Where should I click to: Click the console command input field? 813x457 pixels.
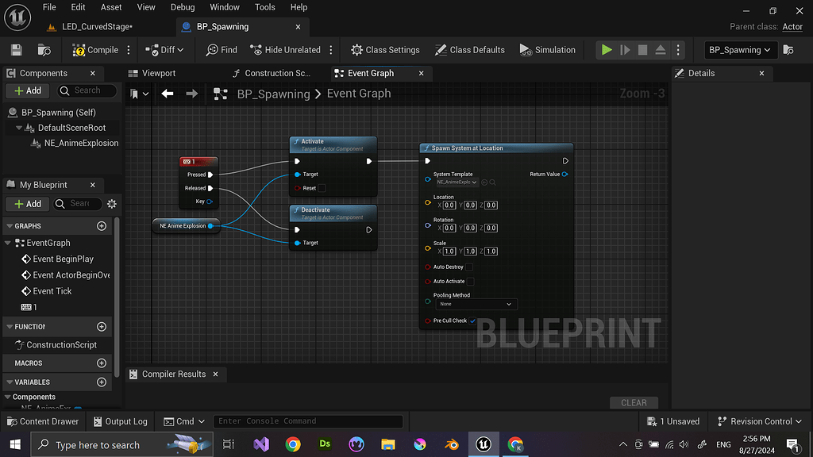coord(307,421)
